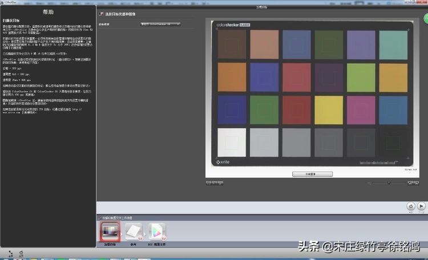The width and height of the screenshot is (428, 260).
Task: Click the left icon at the bottom of the help panel
Action: 11,254
